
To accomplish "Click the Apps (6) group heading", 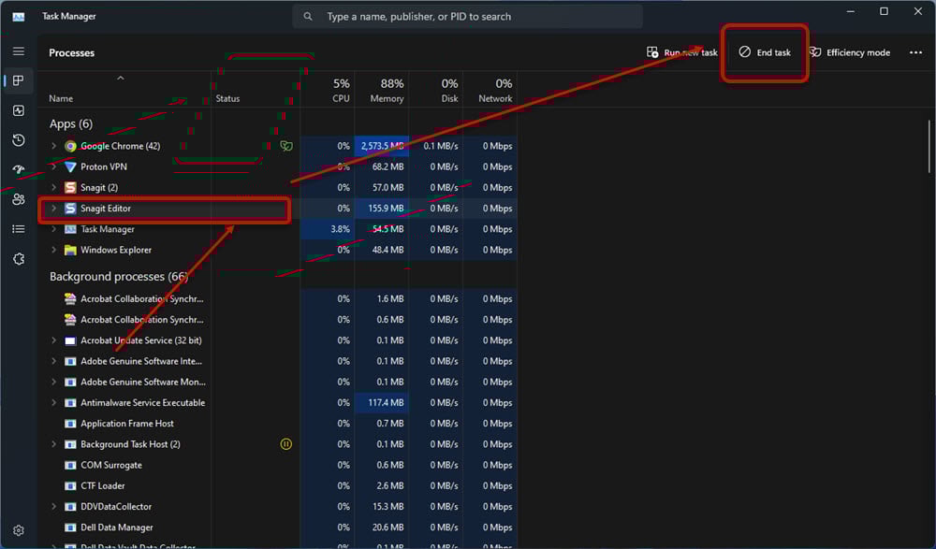I will point(71,124).
